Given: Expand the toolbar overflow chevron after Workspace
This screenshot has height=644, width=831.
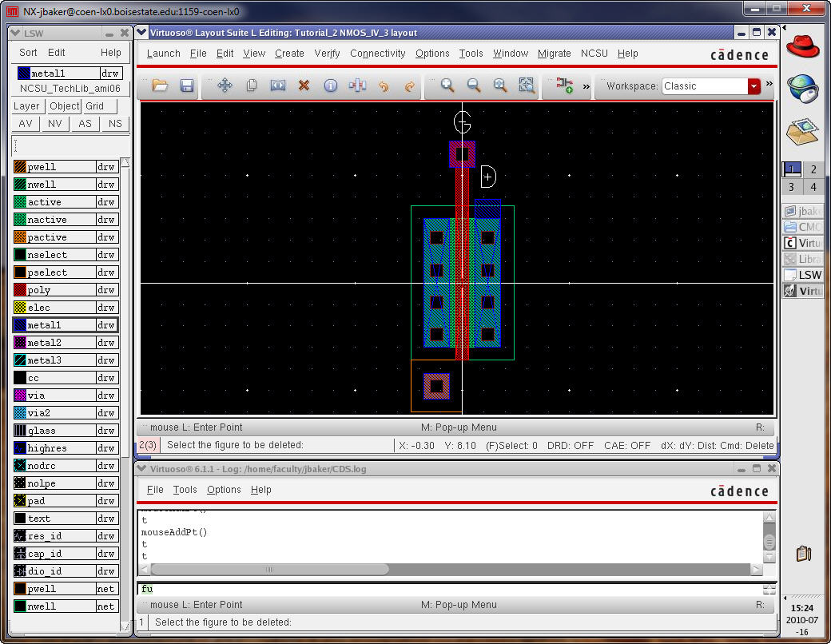Looking at the screenshot, I should [769, 84].
